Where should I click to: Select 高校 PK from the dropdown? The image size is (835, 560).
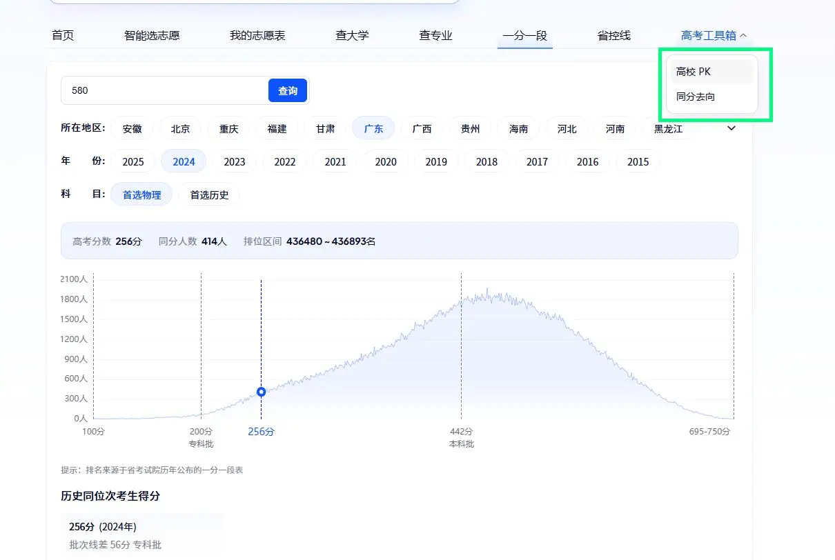click(694, 72)
